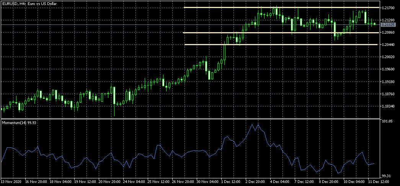Click the 101.85 momentum scale value
The height and width of the screenshot is (186, 400).
click(x=387, y=121)
